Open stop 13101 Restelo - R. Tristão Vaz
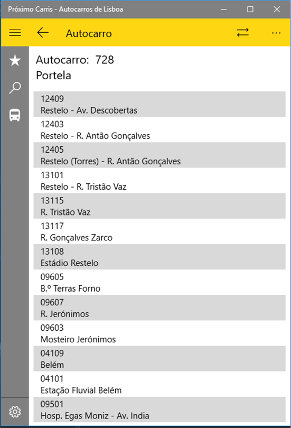The image size is (291, 428). pos(159,180)
